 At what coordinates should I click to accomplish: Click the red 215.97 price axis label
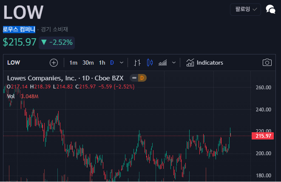pos(263,136)
